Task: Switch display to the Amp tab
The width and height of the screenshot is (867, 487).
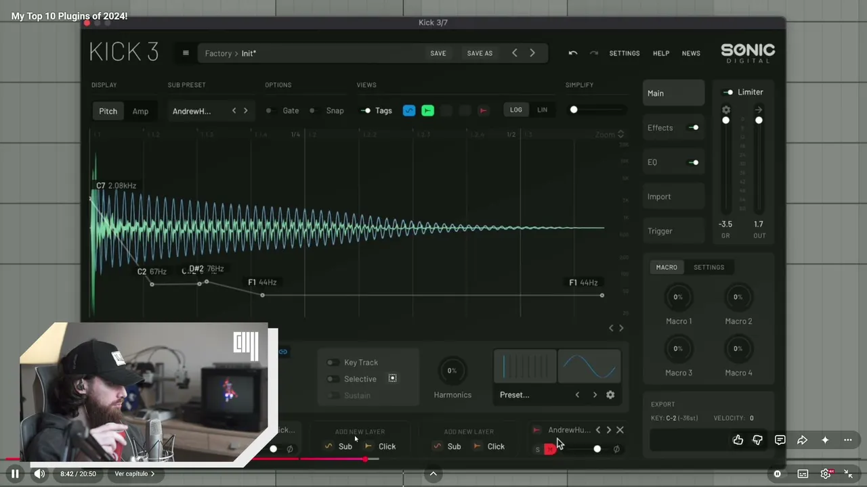Action: [140, 111]
